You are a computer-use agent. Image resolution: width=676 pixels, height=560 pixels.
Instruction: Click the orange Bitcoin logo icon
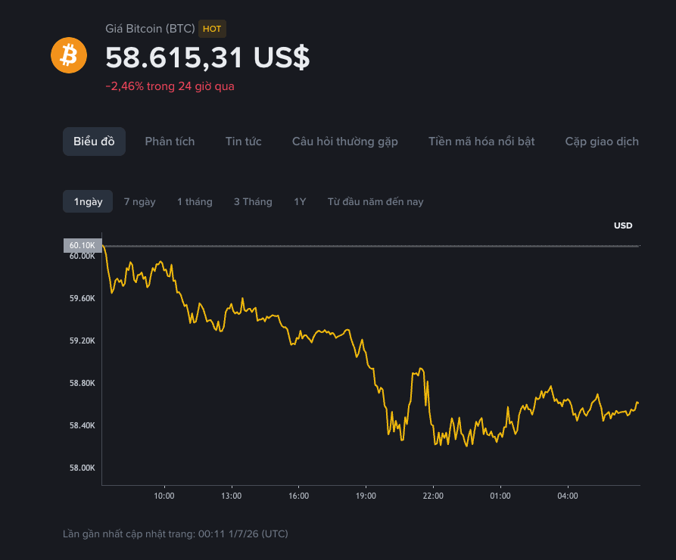(69, 55)
